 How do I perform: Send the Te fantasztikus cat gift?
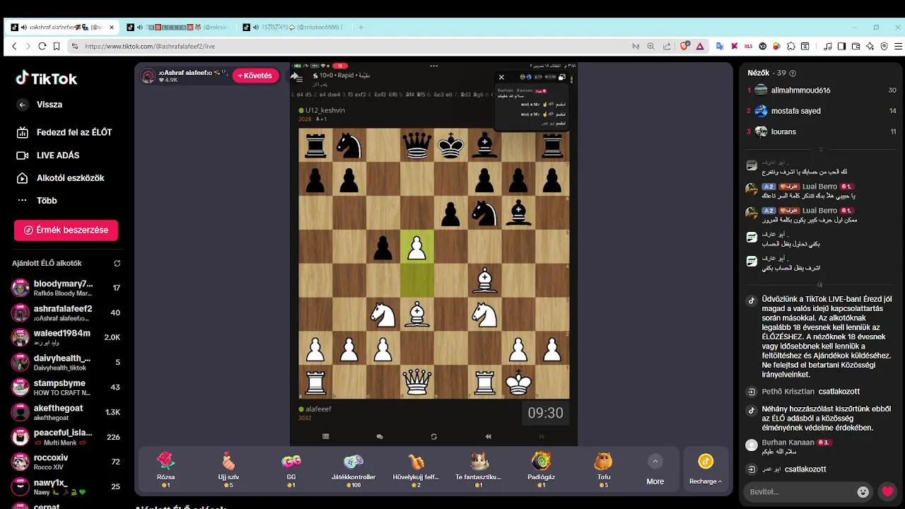click(479, 470)
